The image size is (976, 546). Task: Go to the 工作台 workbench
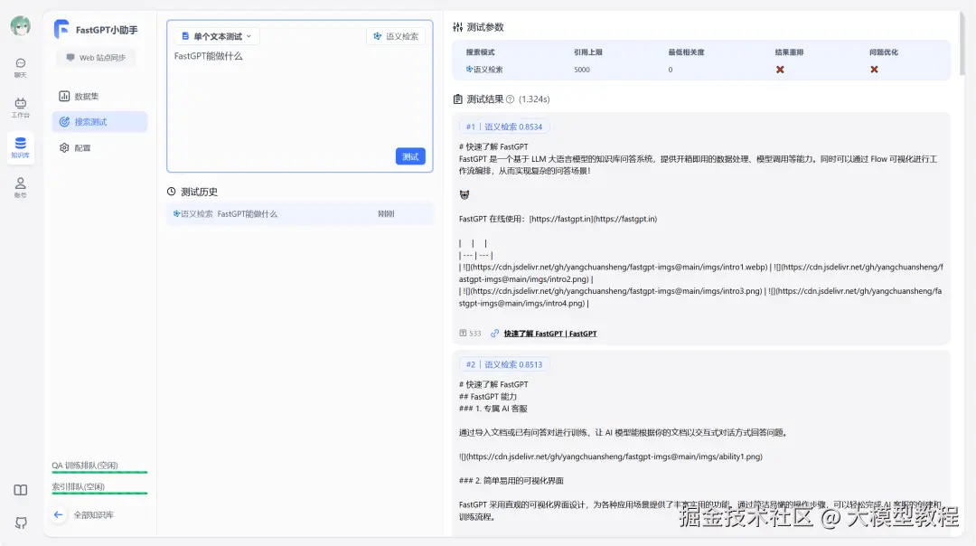pyautogui.click(x=21, y=107)
